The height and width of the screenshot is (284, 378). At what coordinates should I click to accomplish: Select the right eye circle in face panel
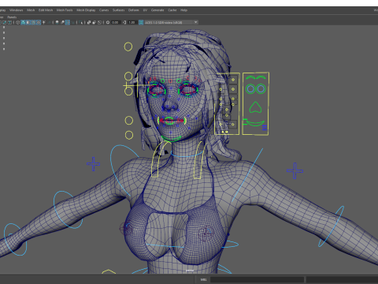pos(261,89)
